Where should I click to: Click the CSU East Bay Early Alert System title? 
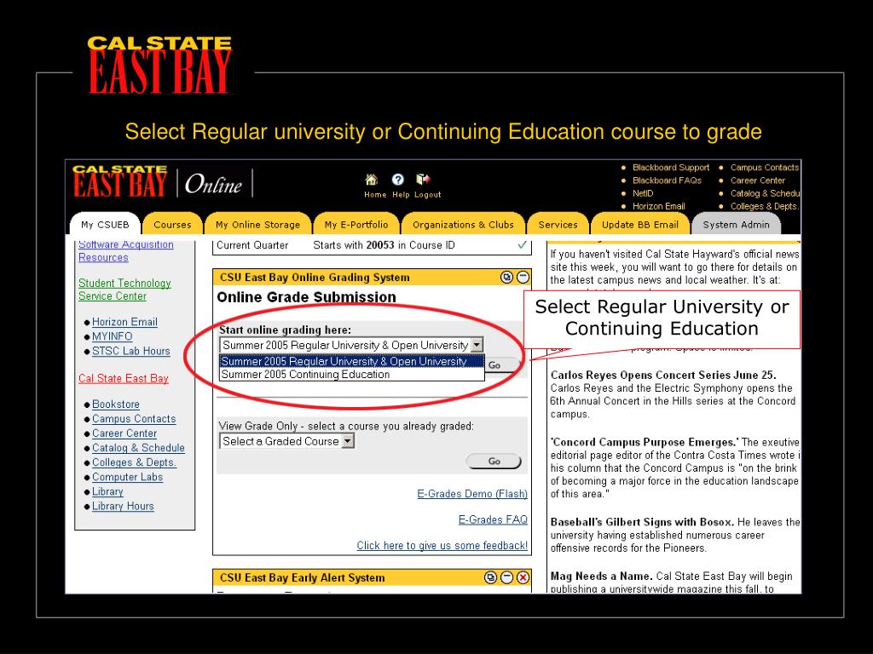tap(303, 578)
